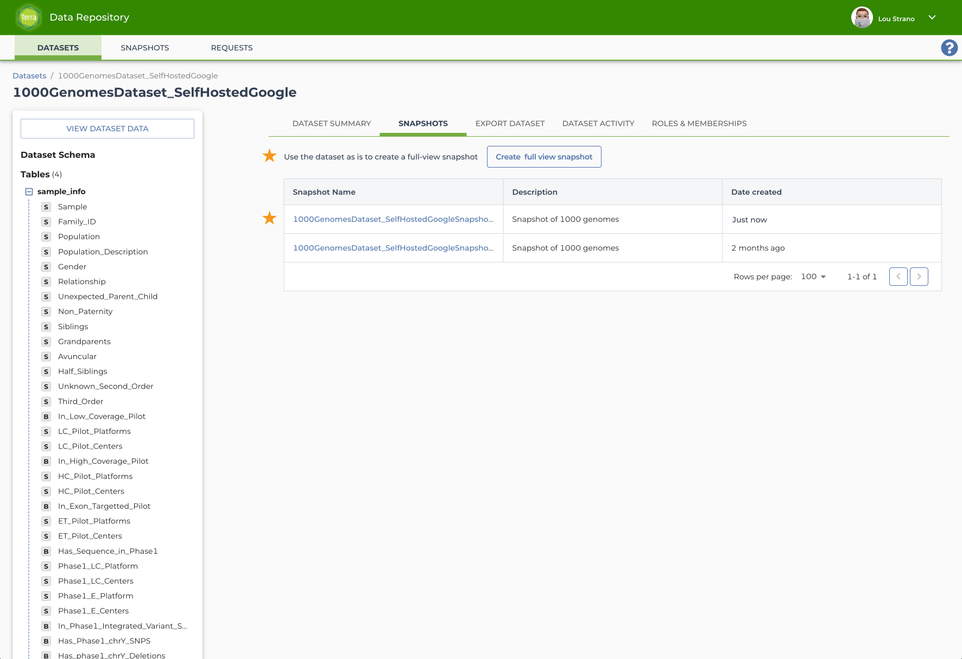962x659 pixels.
Task: Select the Unexpected_Parent_Child column
Action: point(107,297)
